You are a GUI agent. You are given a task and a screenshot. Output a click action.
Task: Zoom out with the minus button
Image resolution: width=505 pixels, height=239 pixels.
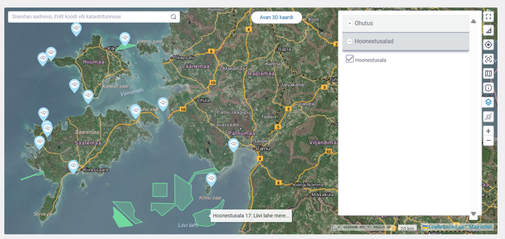pos(488,140)
